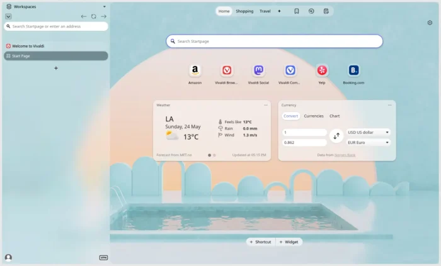441x266 pixels.
Task: Switch to the Currencies tab
Action: pyautogui.click(x=314, y=116)
